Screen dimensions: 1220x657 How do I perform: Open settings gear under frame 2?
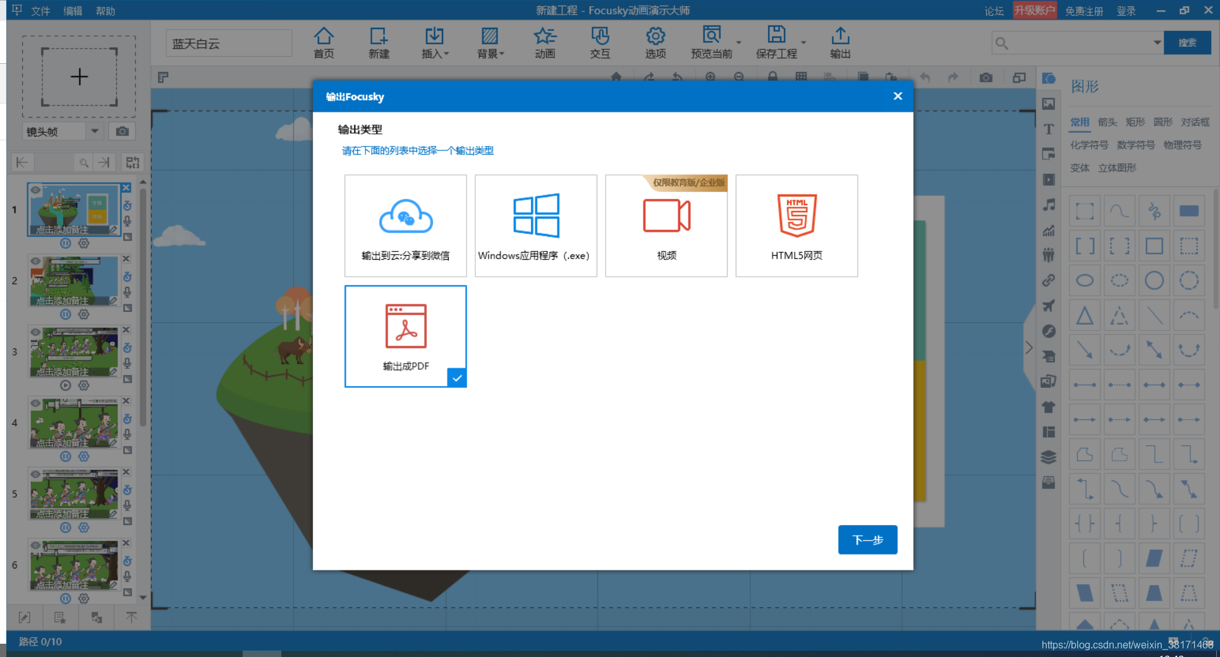(83, 314)
